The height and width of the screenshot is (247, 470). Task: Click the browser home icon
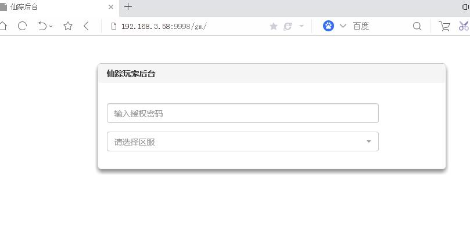[x=3, y=26]
